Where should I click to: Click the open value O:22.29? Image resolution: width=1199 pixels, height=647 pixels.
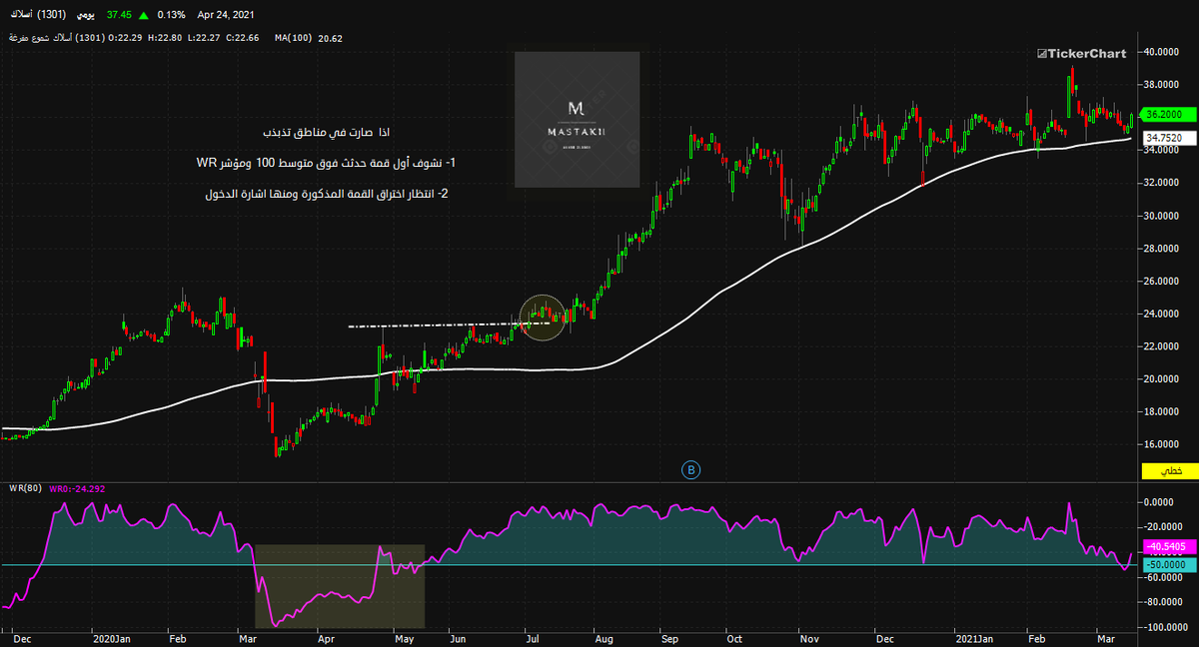pyautogui.click(x=124, y=38)
